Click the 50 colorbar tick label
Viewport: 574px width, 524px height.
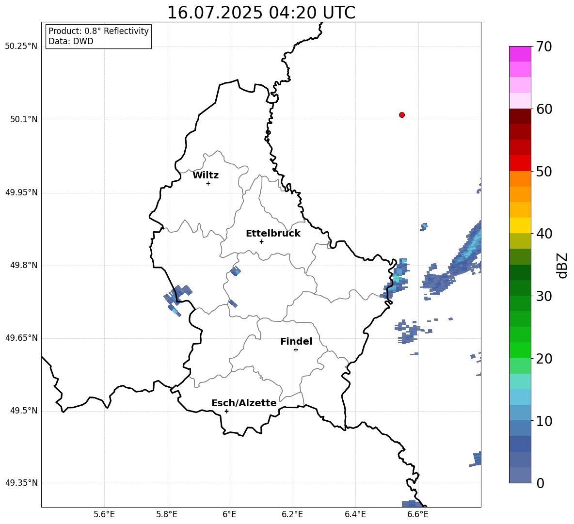tap(544, 172)
